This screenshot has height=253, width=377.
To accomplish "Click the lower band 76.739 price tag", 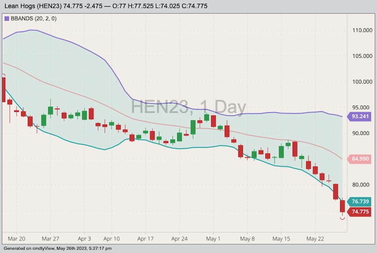I will (361, 201).
